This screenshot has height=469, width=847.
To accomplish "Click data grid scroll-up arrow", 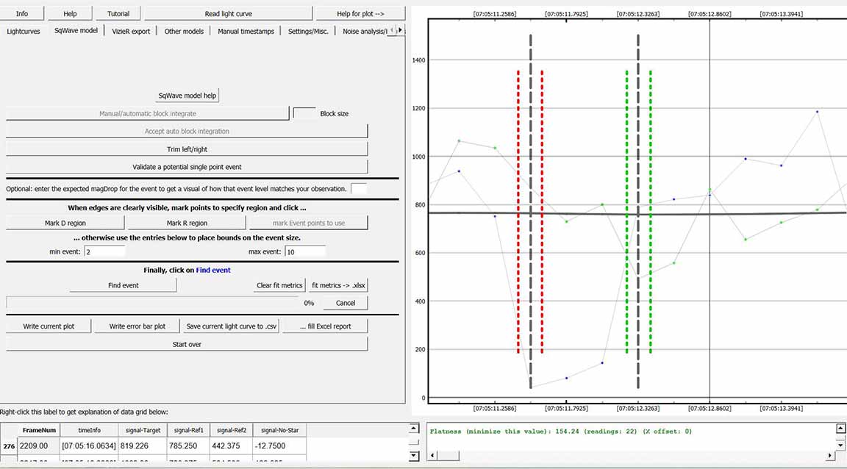I will pyautogui.click(x=413, y=429).
